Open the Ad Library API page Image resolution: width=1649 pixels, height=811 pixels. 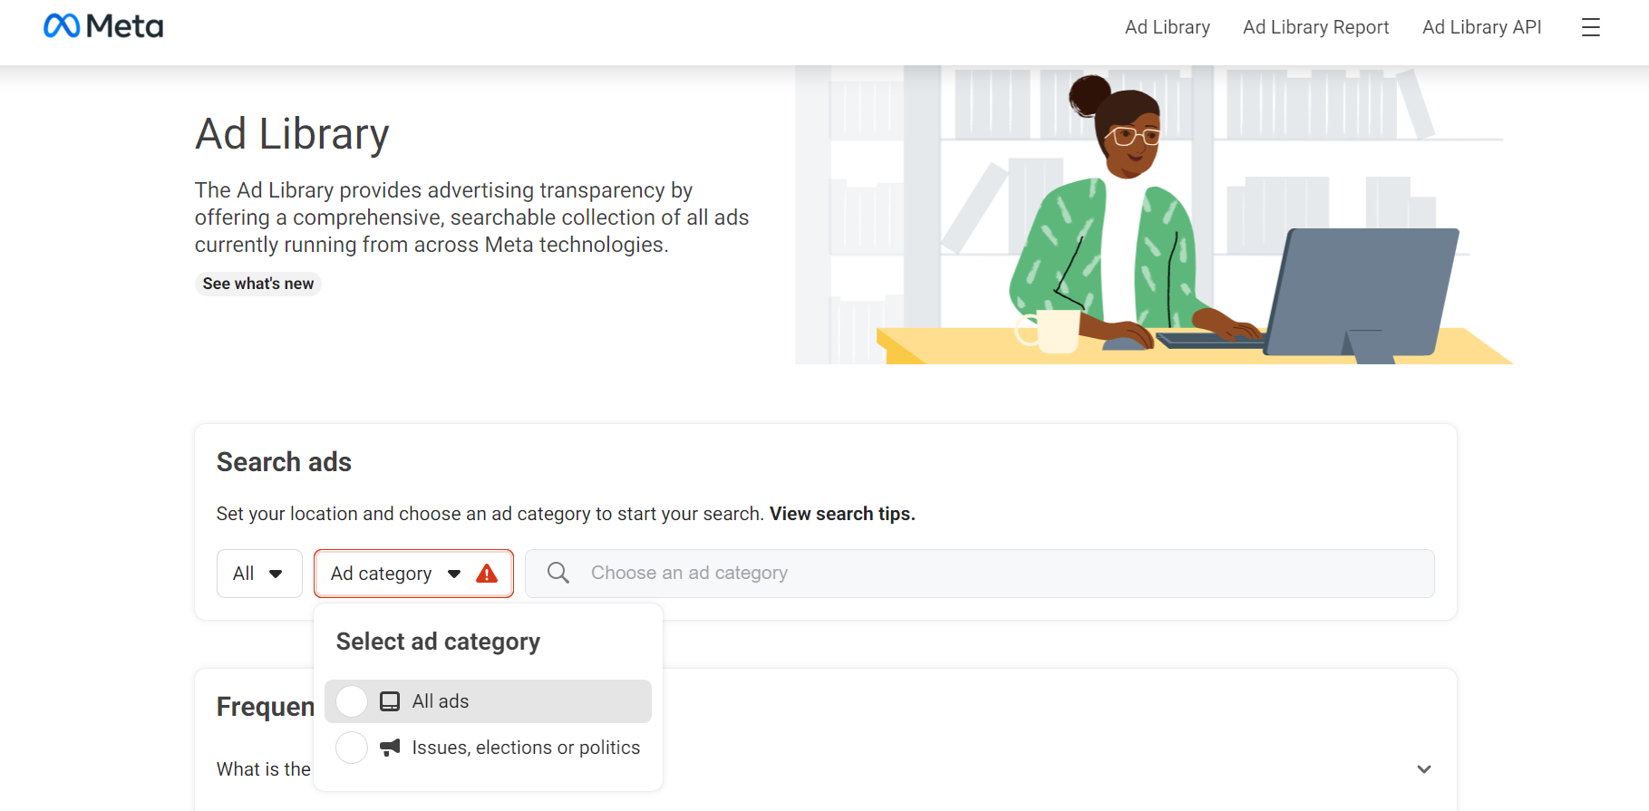point(1481,27)
